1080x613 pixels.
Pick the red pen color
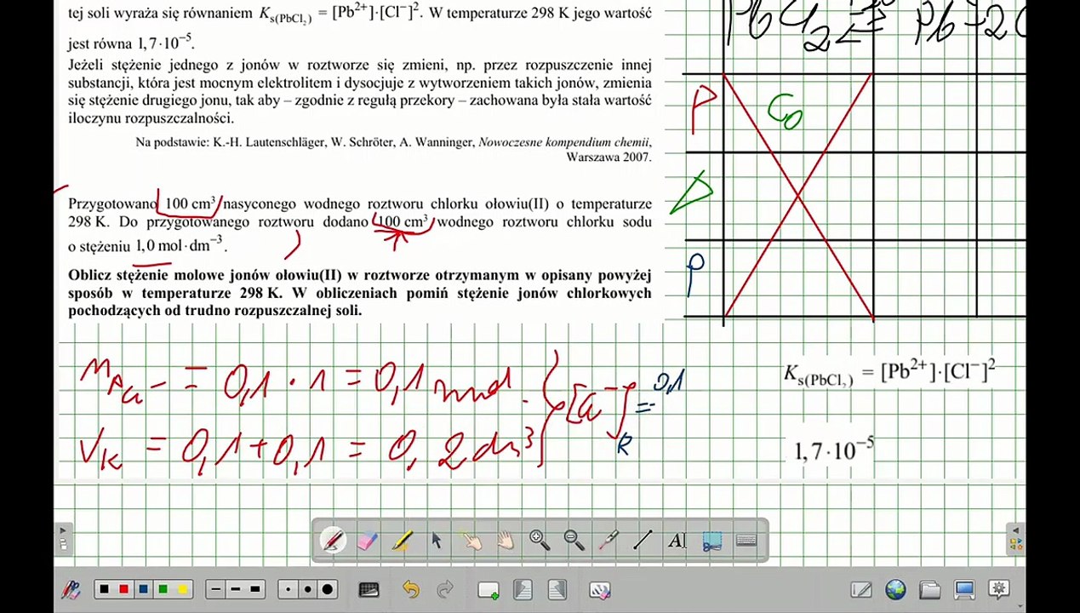coord(123,589)
